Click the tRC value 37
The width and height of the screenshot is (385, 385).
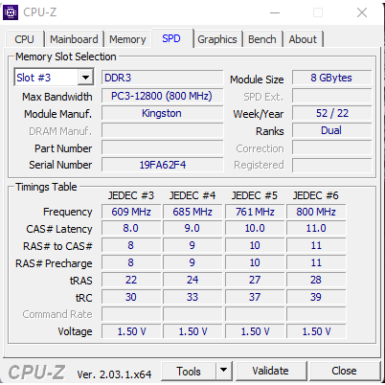(255, 297)
